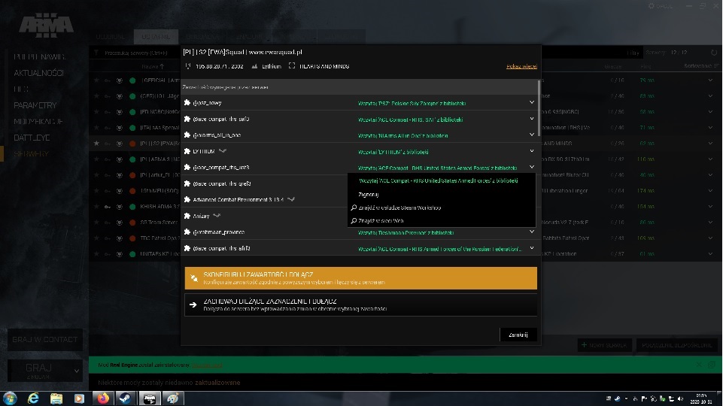Click the Przeszukaj serwery search field
Image resolution: width=723 pixels, height=406 pixels.
point(136,53)
